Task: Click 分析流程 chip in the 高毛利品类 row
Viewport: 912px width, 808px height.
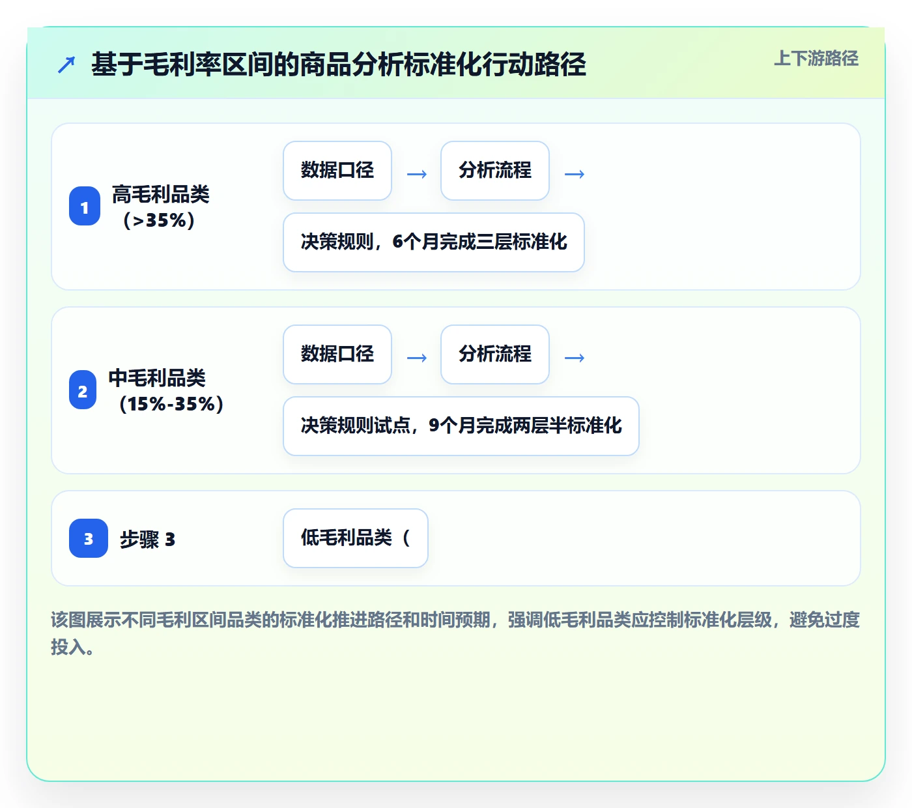Action: pyautogui.click(x=495, y=171)
